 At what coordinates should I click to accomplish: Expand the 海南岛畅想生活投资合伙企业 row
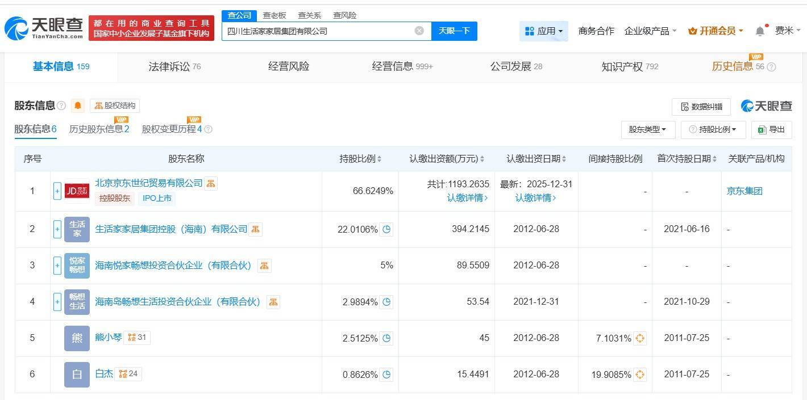[57, 302]
